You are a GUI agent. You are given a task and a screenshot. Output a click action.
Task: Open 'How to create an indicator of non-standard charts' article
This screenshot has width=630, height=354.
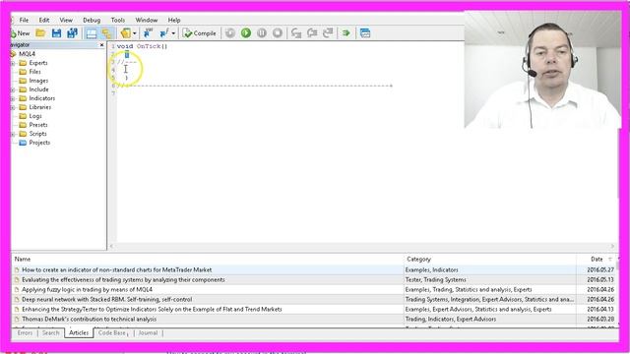(x=116, y=270)
